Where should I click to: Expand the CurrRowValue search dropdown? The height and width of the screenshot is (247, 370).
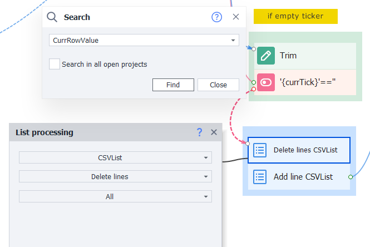pyautogui.click(x=233, y=41)
